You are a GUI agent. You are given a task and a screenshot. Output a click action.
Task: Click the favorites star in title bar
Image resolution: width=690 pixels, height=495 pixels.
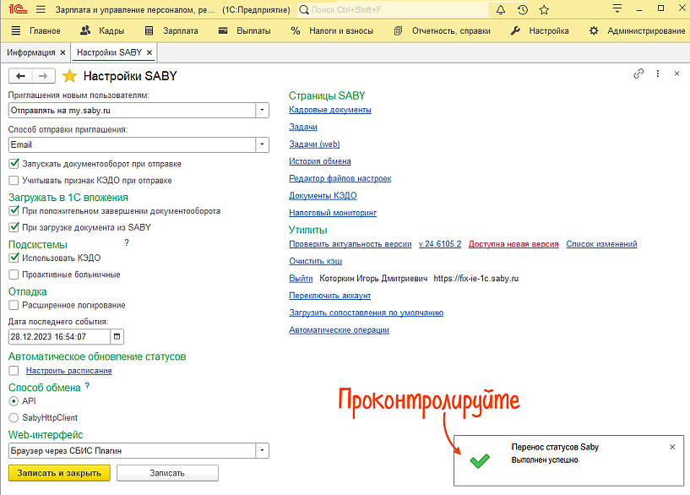point(544,10)
